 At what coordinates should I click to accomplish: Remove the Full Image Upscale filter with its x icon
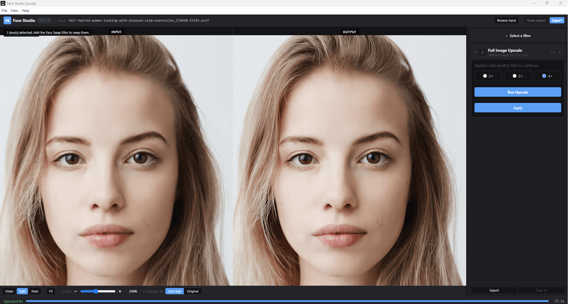559,52
